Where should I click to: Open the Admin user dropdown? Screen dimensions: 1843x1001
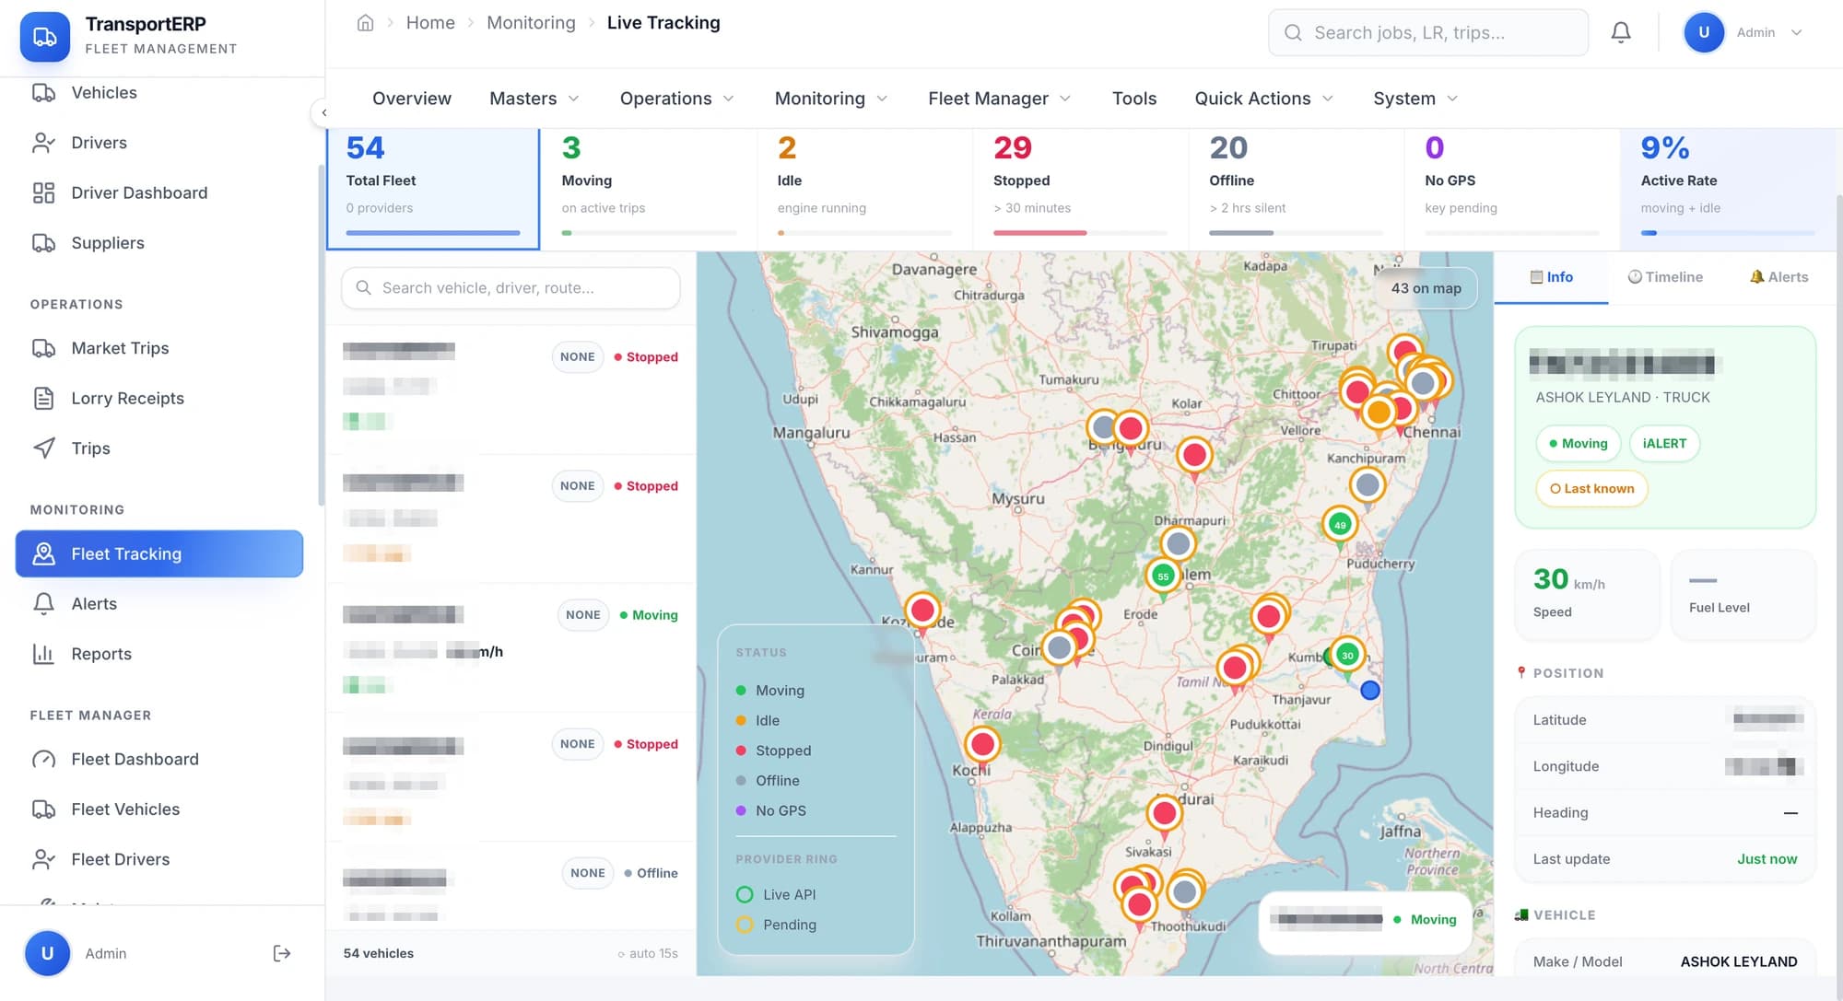click(1744, 32)
